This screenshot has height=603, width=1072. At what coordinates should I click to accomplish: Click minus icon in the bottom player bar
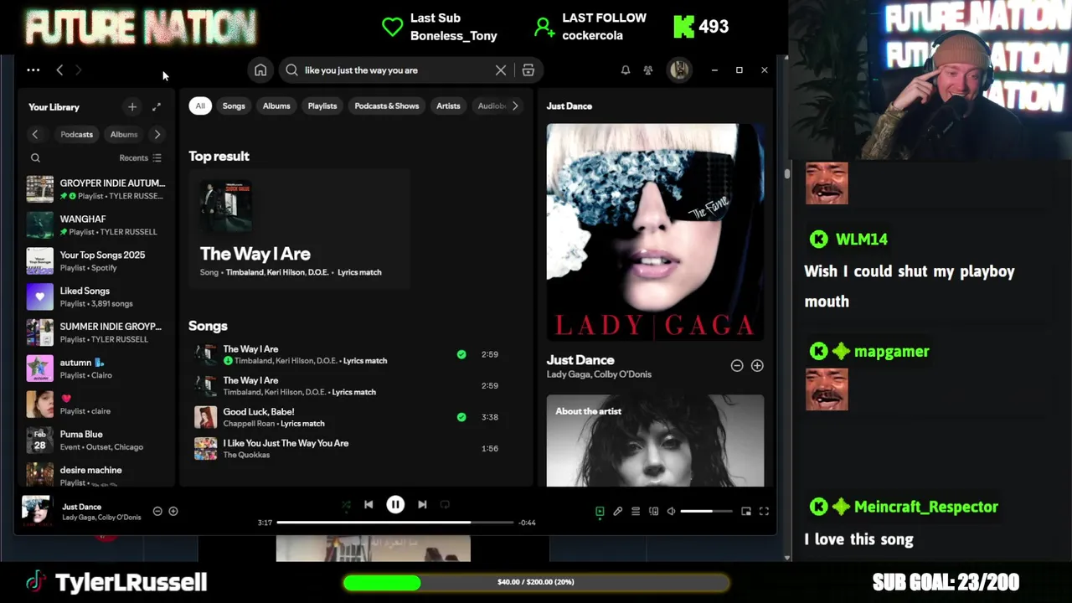click(x=157, y=511)
